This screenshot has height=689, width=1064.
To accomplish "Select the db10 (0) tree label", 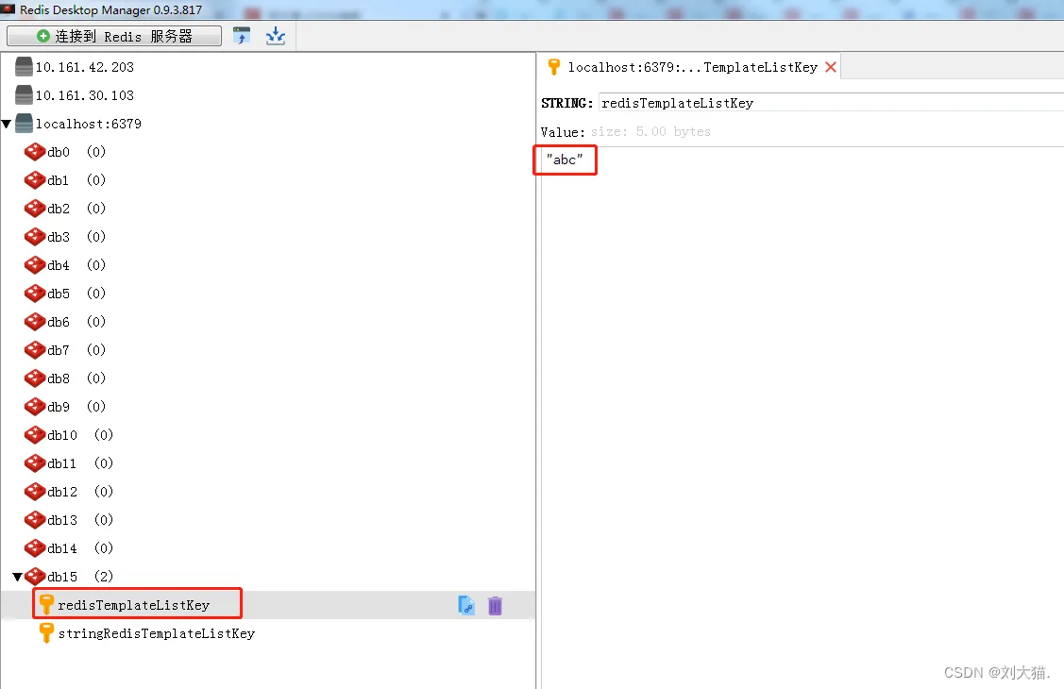I will 80,435.
